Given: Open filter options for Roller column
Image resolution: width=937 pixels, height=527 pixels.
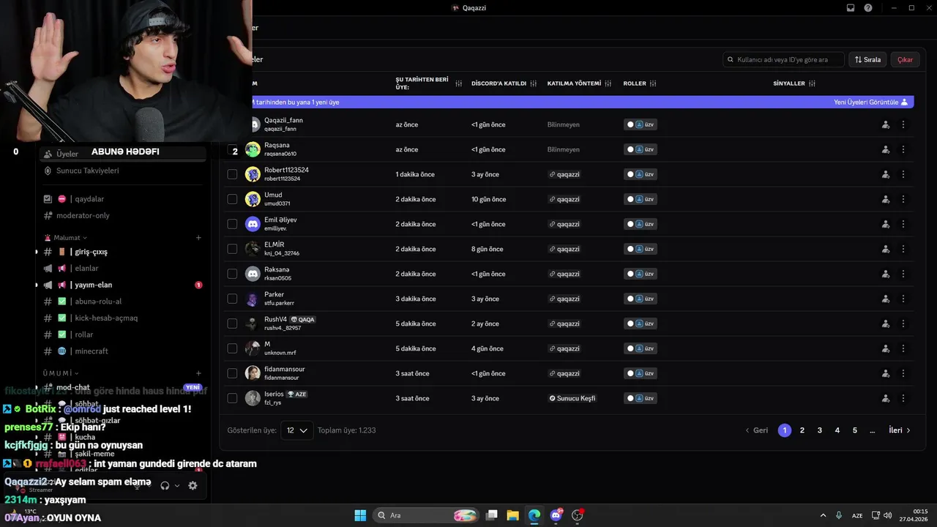Looking at the screenshot, I should pyautogui.click(x=653, y=83).
